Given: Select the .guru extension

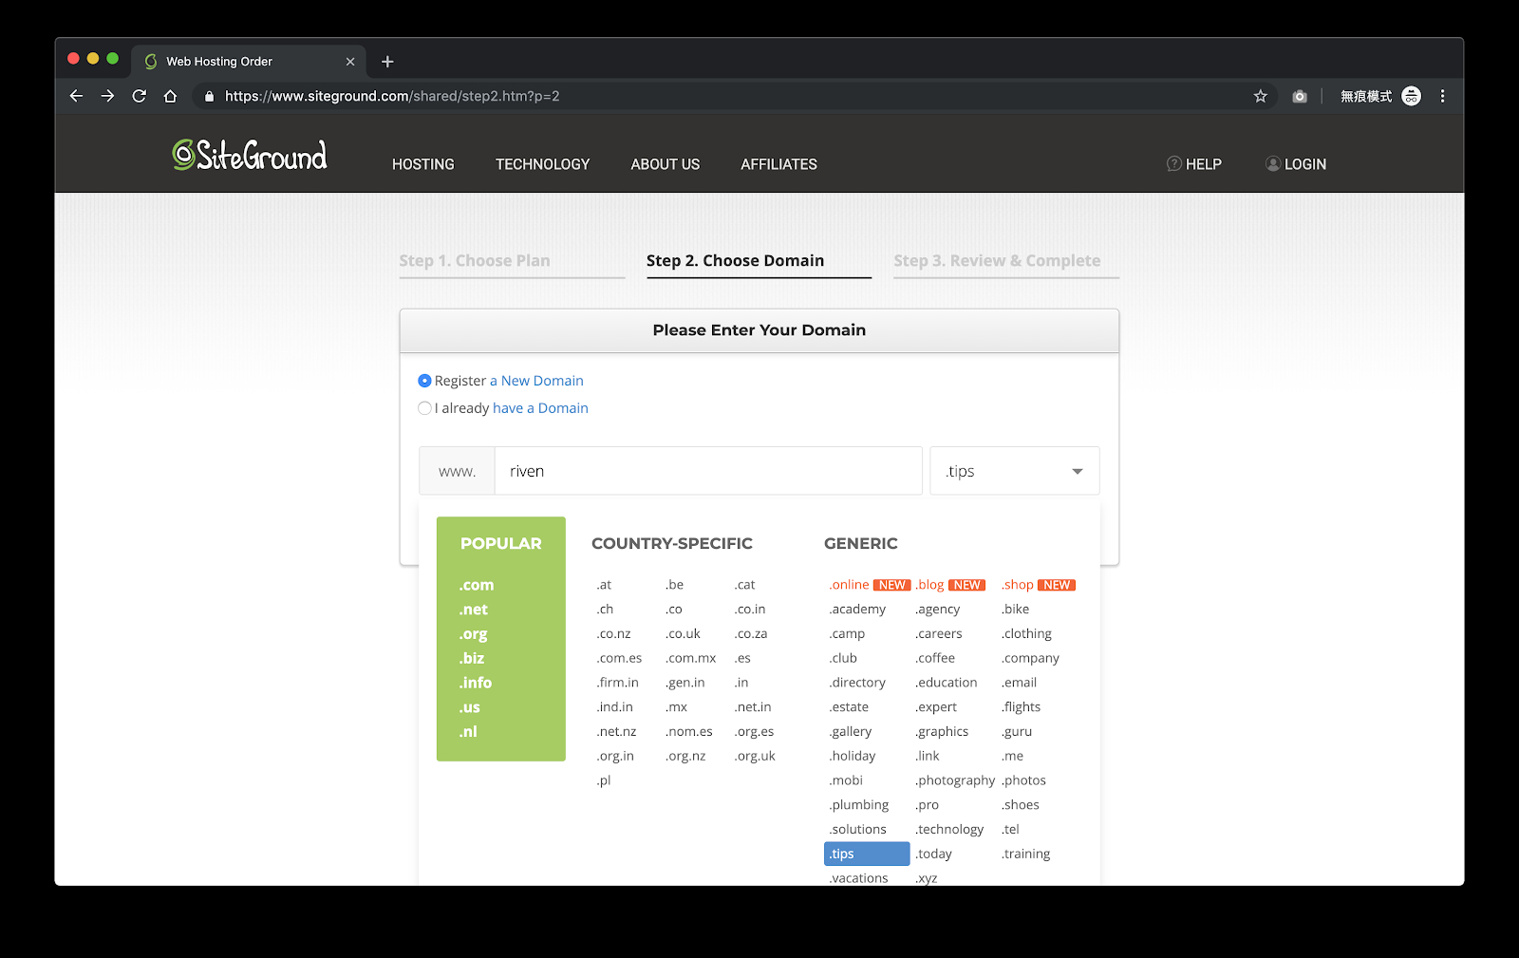Looking at the screenshot, I should point(1016,731).
